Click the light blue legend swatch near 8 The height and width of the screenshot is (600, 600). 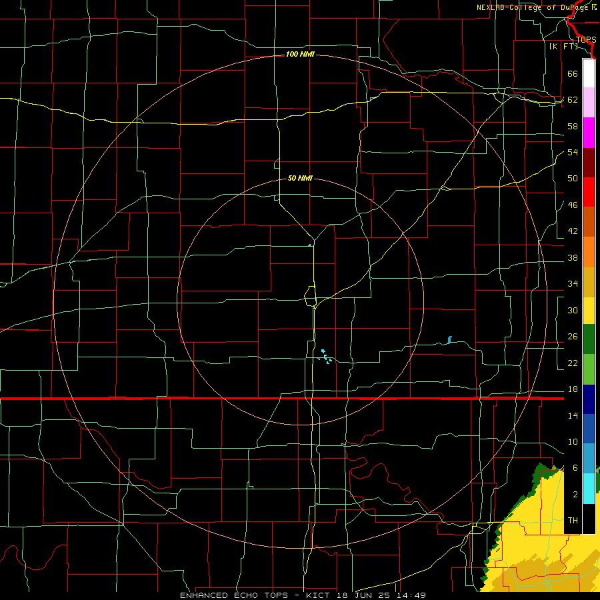click(x=589, y=458)
